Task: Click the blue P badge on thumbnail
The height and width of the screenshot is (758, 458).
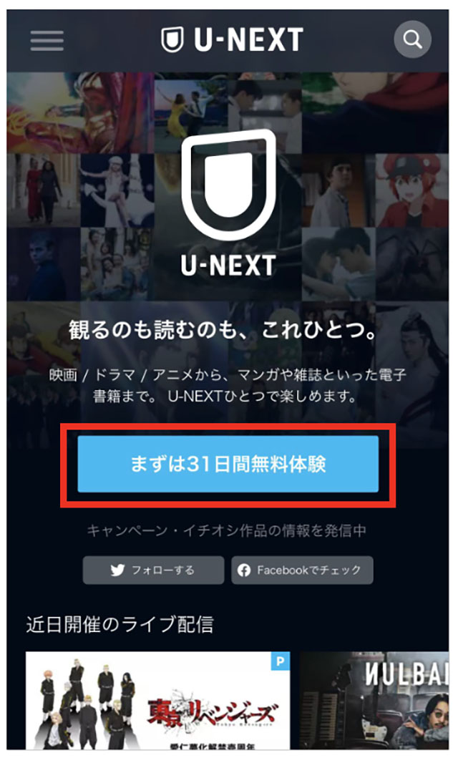Action: pyautogui.click(x=281, y=661)
